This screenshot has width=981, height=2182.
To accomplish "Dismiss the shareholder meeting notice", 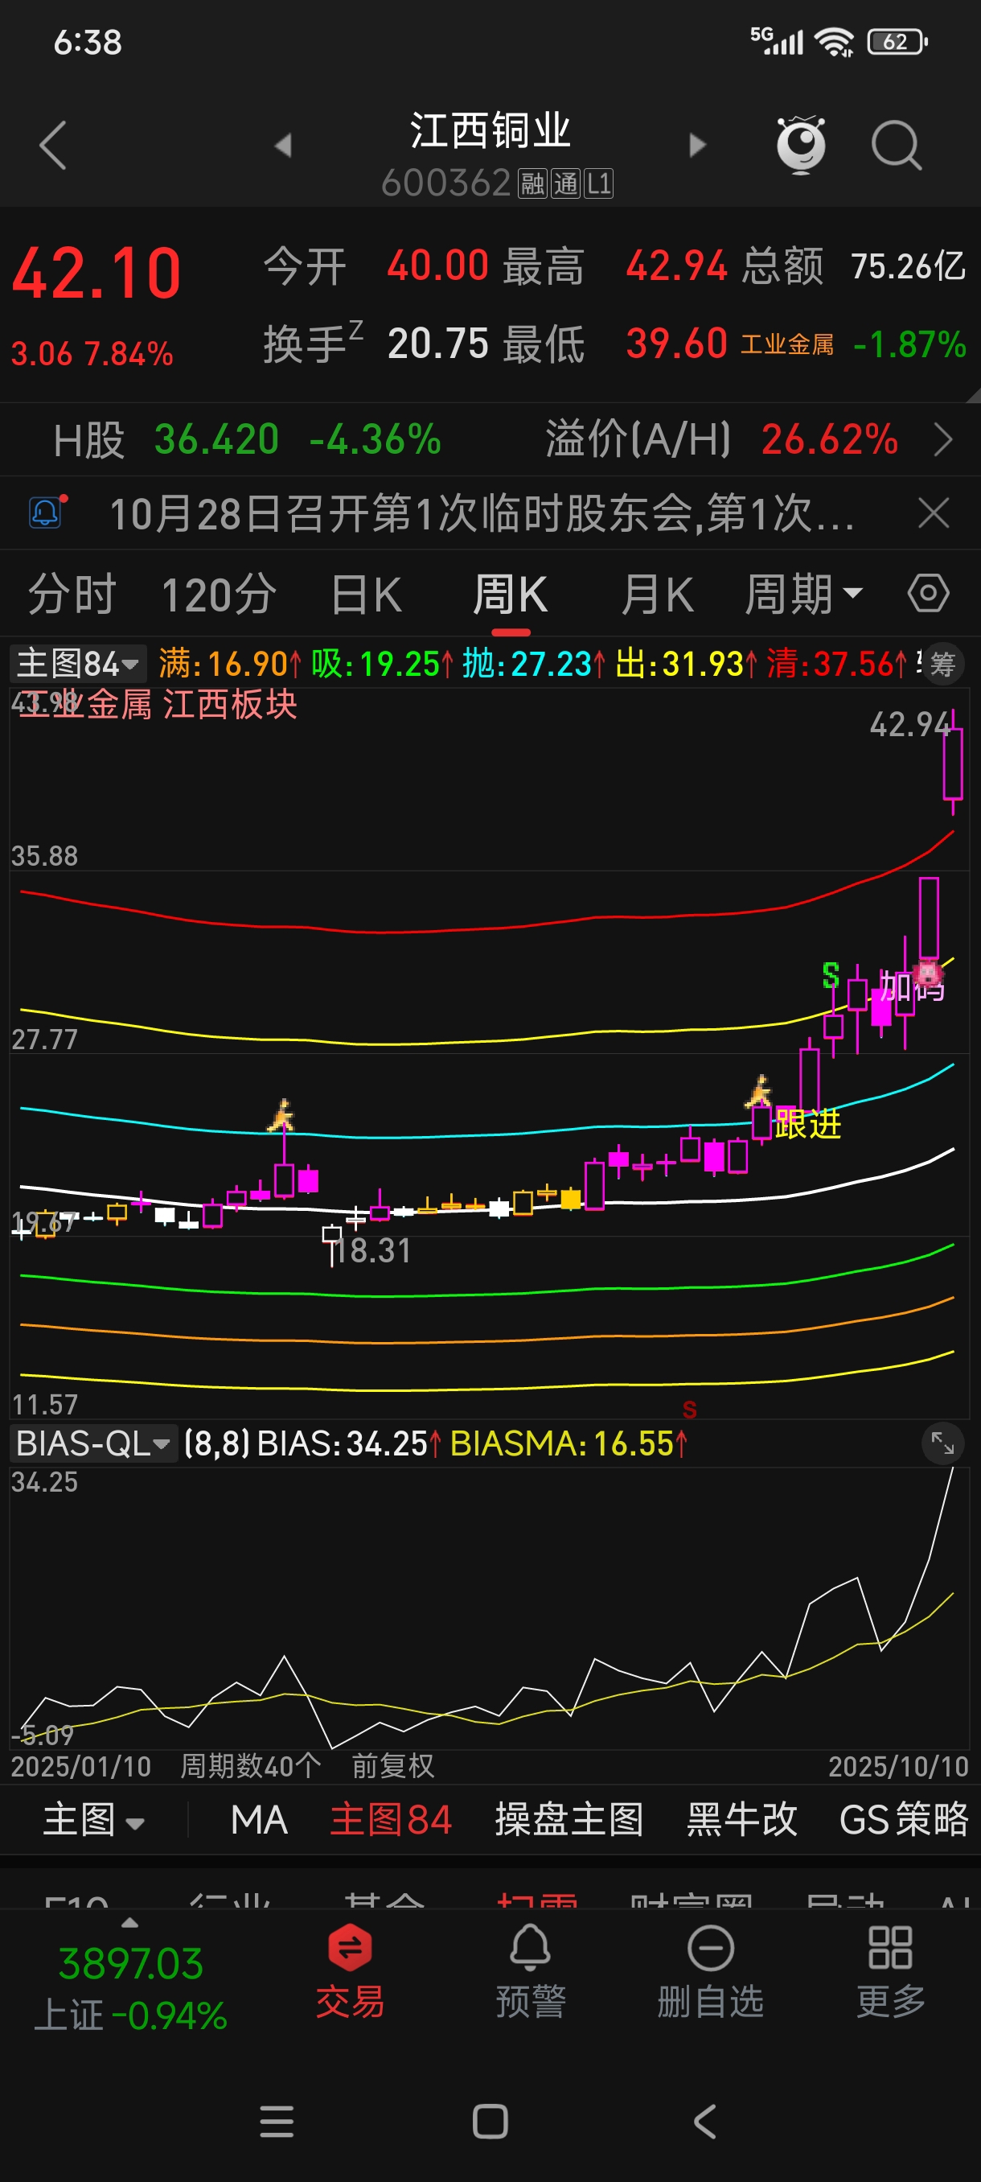I will [x=934, y=513].
